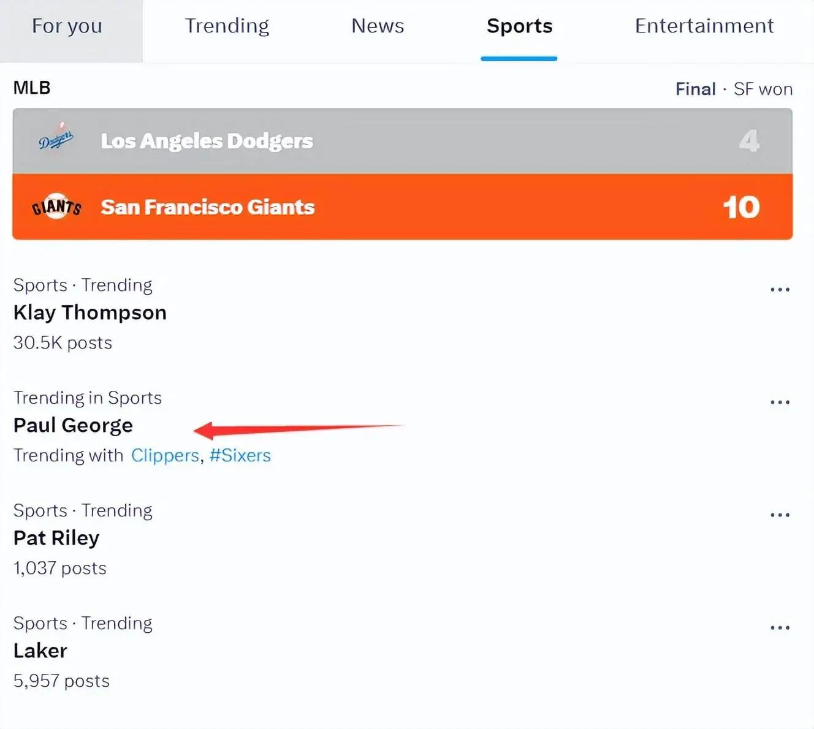814x729 pixels.
Task: Click the Giants team logo
Action: (x=56, y=207)
